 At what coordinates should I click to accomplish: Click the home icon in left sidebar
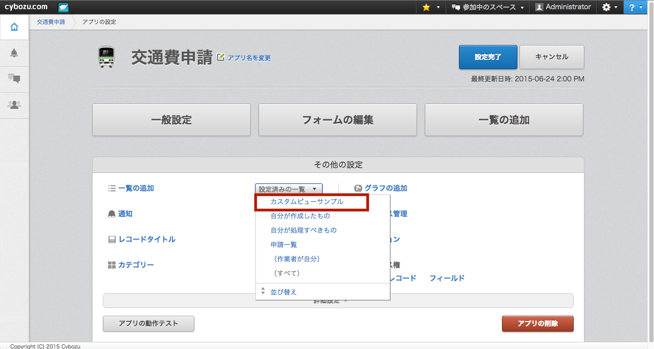coord(14,27)
